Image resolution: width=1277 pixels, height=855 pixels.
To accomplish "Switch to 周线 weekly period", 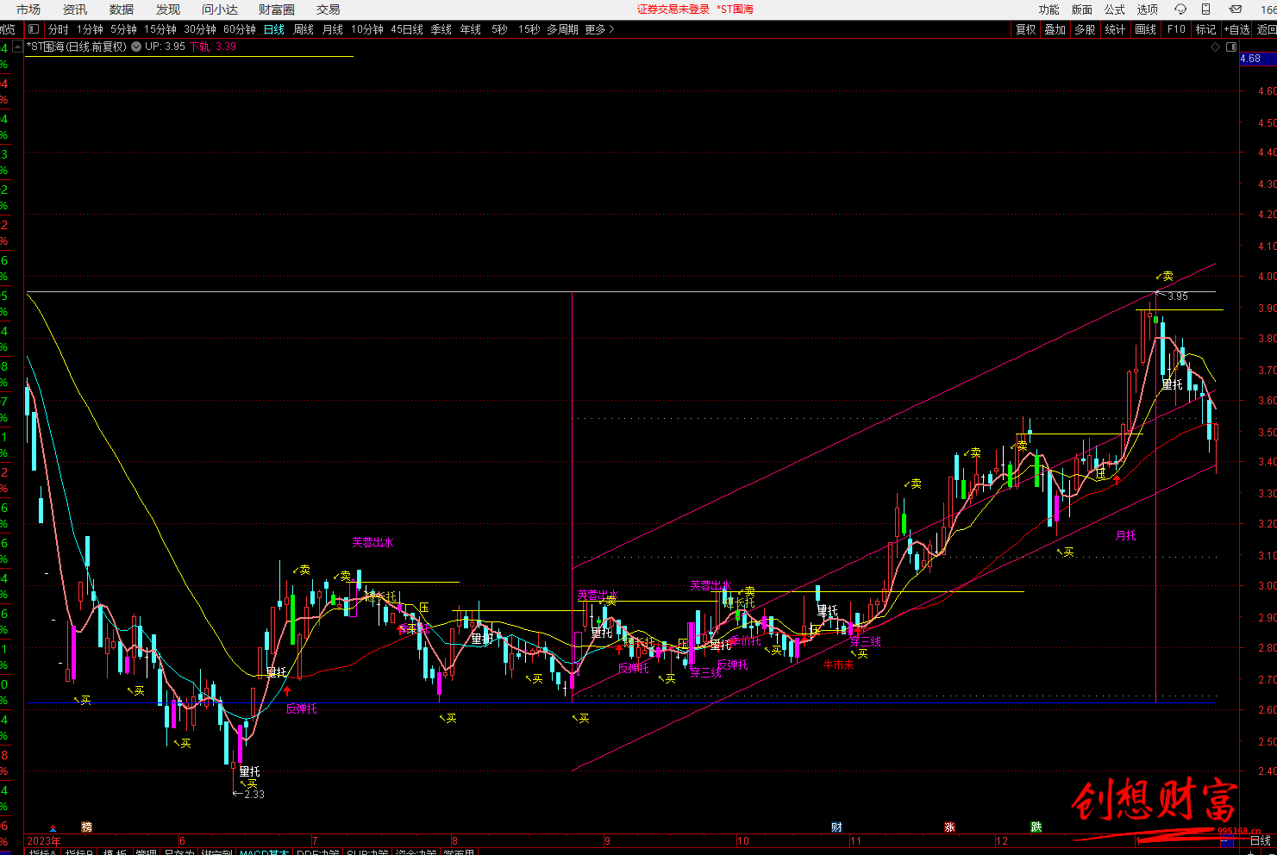I will [x=304, y=29].
